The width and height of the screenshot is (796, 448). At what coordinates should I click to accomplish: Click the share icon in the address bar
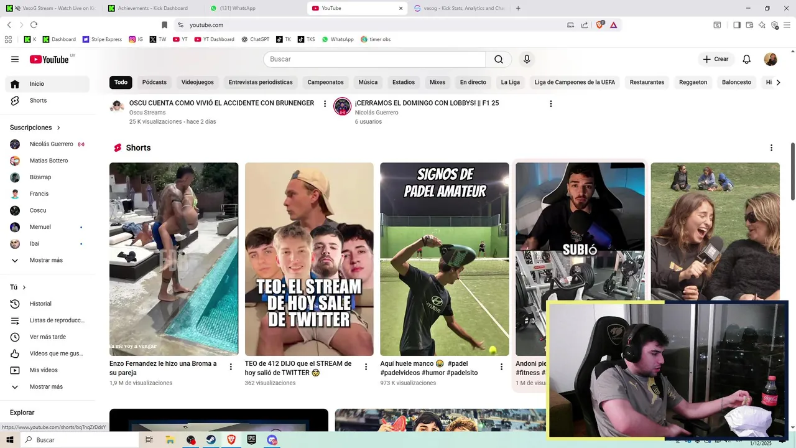point(585,25)
